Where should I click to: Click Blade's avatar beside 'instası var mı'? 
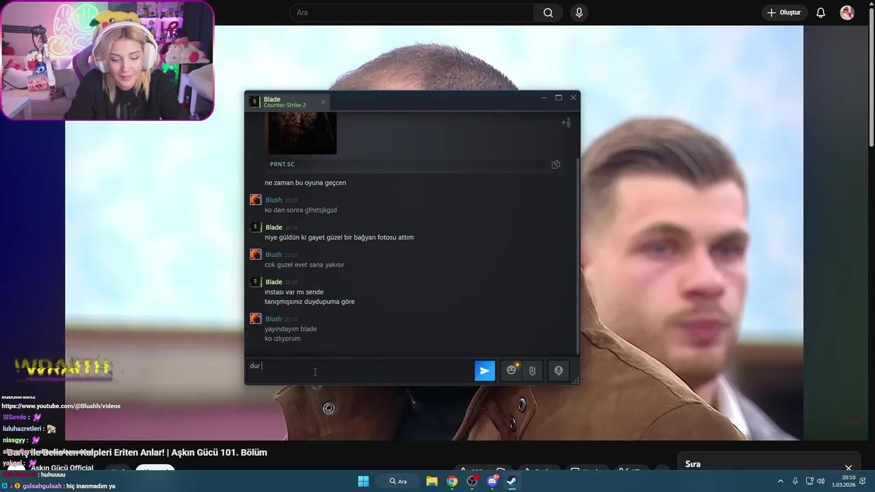(256, 282)
